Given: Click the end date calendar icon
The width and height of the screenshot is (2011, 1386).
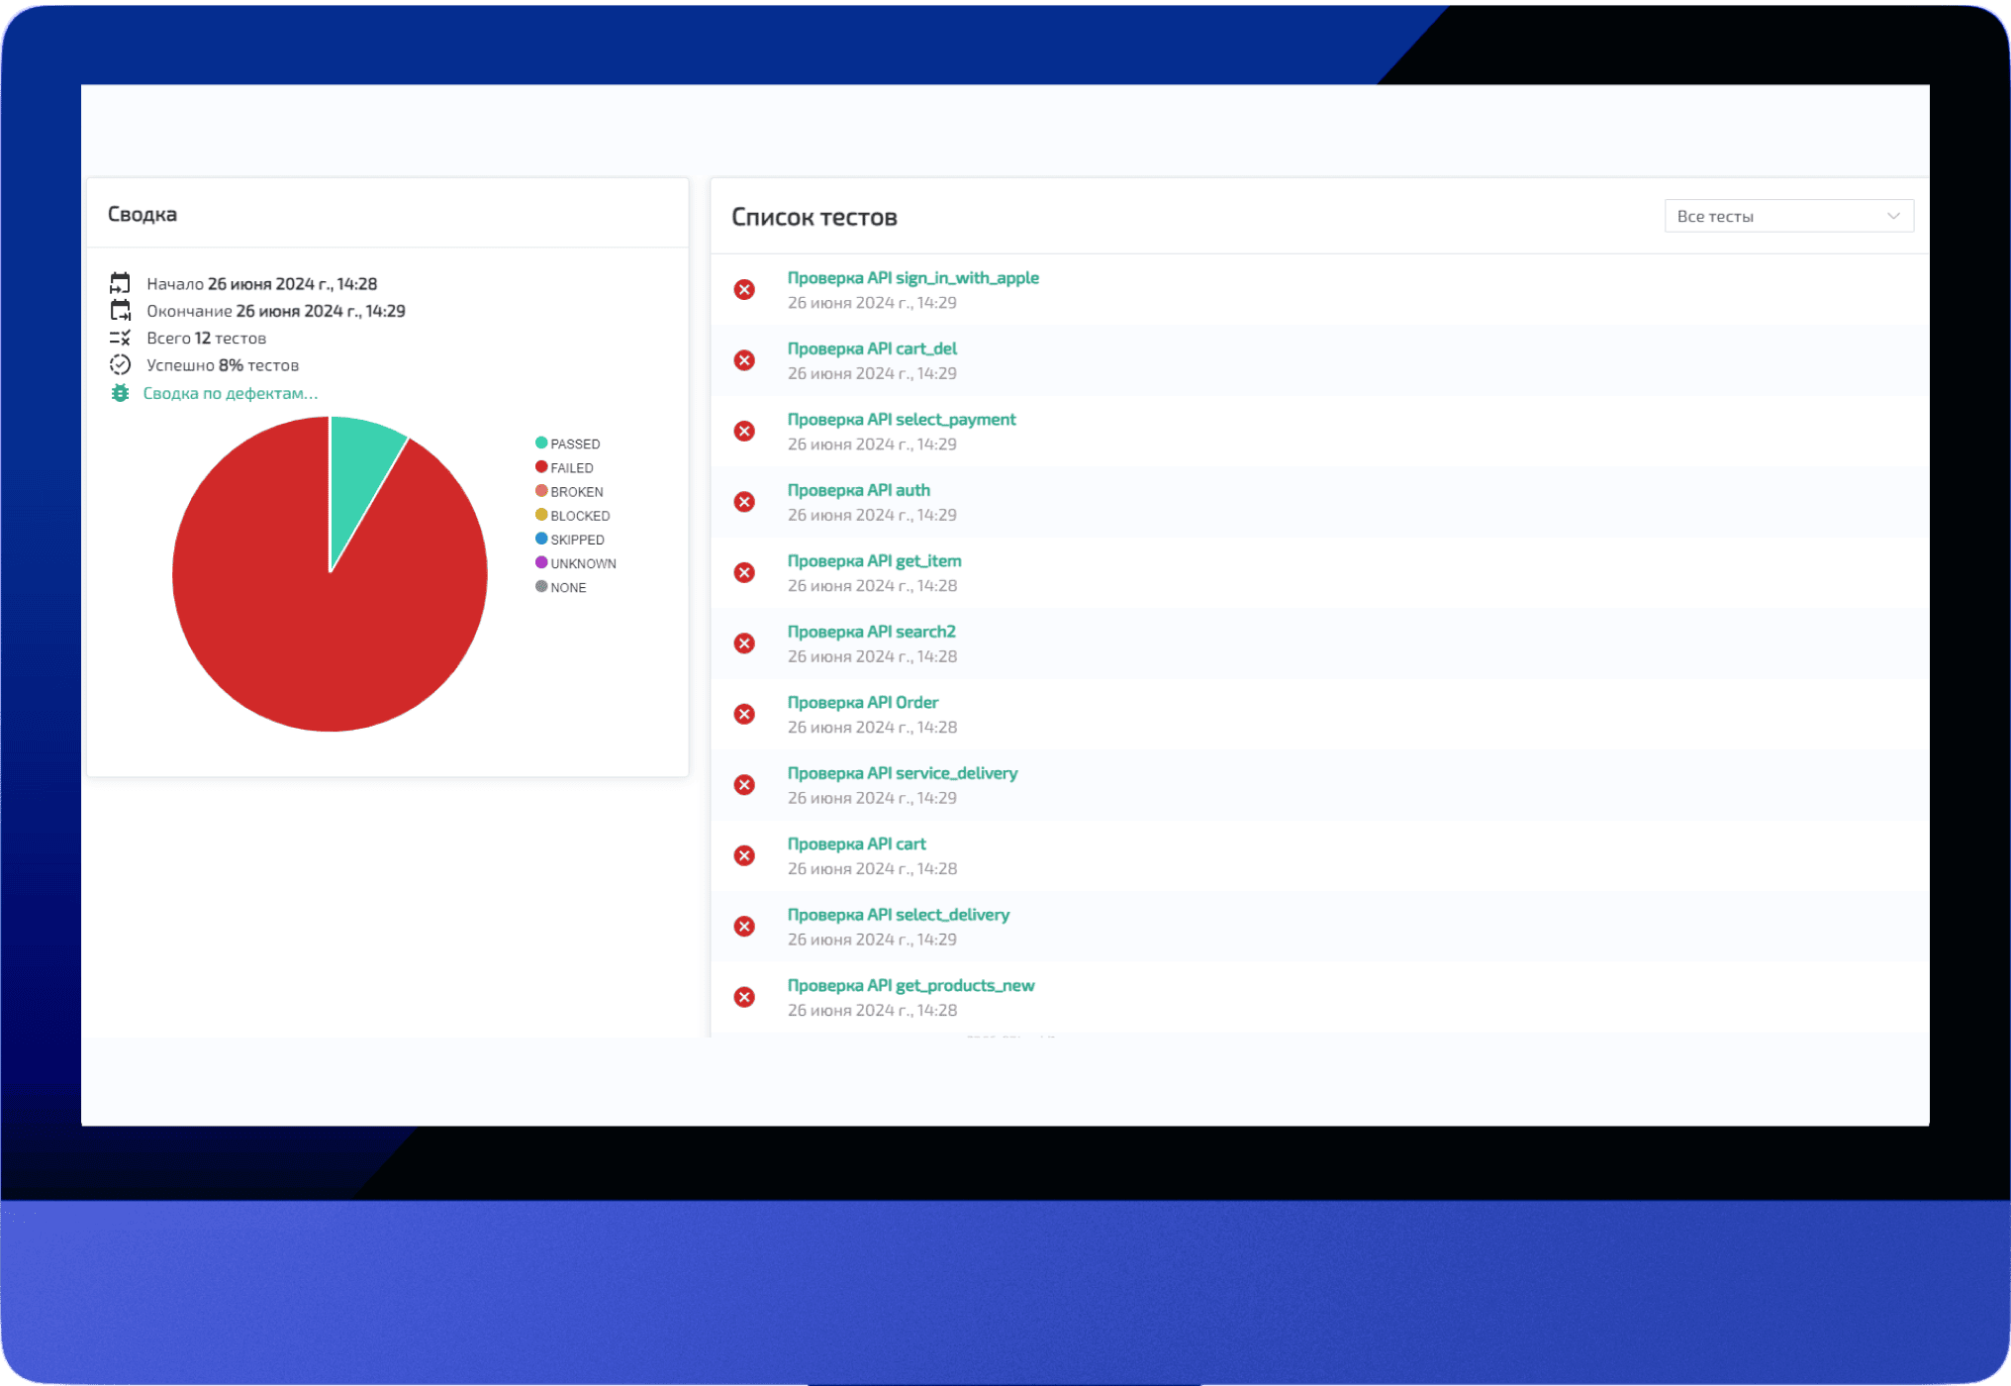Looking at the screenshot, I should pyautogui.click(x=120, y=311).
